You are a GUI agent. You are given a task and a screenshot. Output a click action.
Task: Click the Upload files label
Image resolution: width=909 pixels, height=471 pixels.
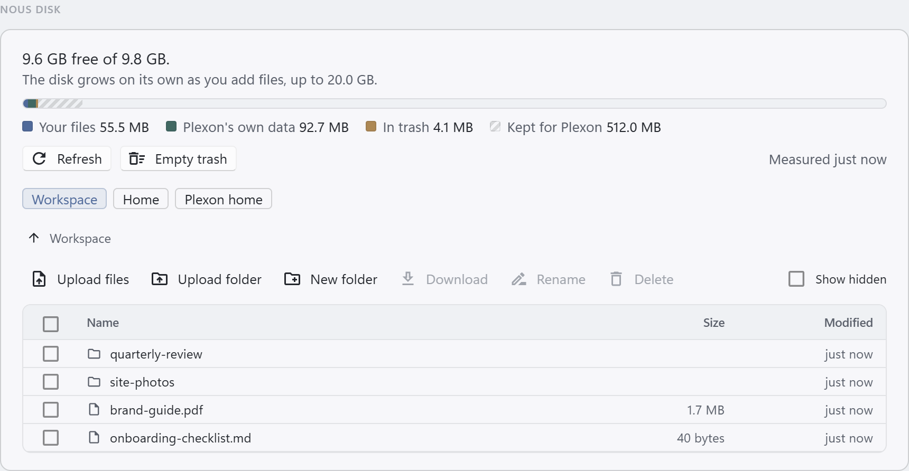pyautogui.click(x=93, y=279)
